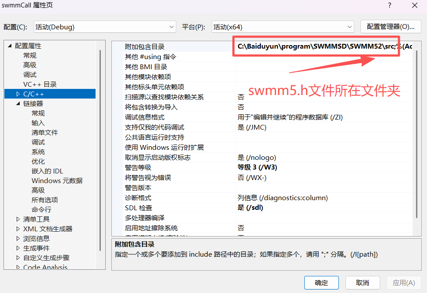427x293 pixels.
Task: Expand the XML 文档生成器 node arrow
Action: tap(18, 229)
